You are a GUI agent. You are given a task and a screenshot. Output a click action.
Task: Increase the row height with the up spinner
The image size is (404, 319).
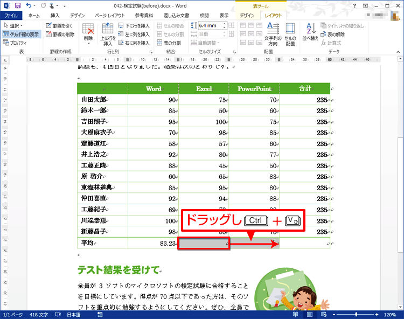pos(224,24)
